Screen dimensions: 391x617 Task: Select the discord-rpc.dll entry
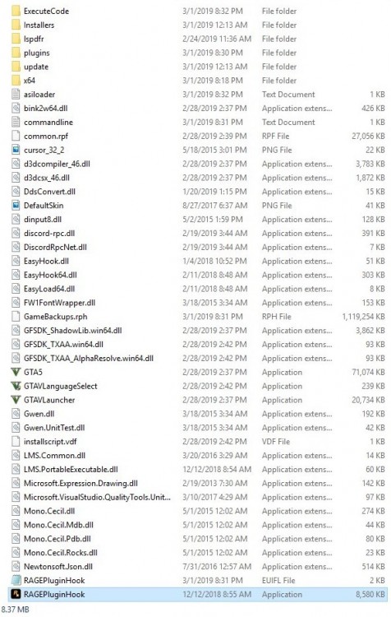tap(197, 233)
